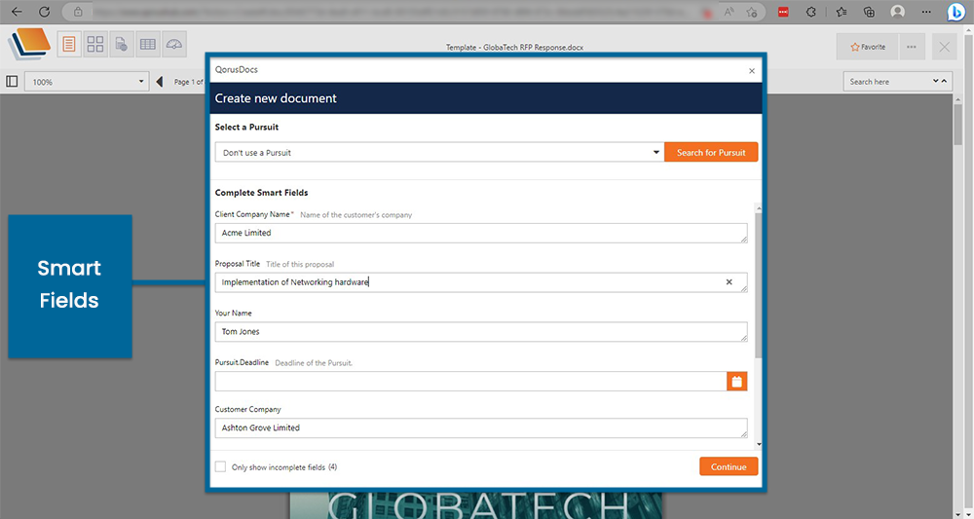Open the Bing chat sidebar icon
This screenshot has height=519, width=974.
(956, 12)
